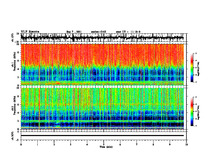Click the "-7" label on ch.2 color scale

coord(195,126)
